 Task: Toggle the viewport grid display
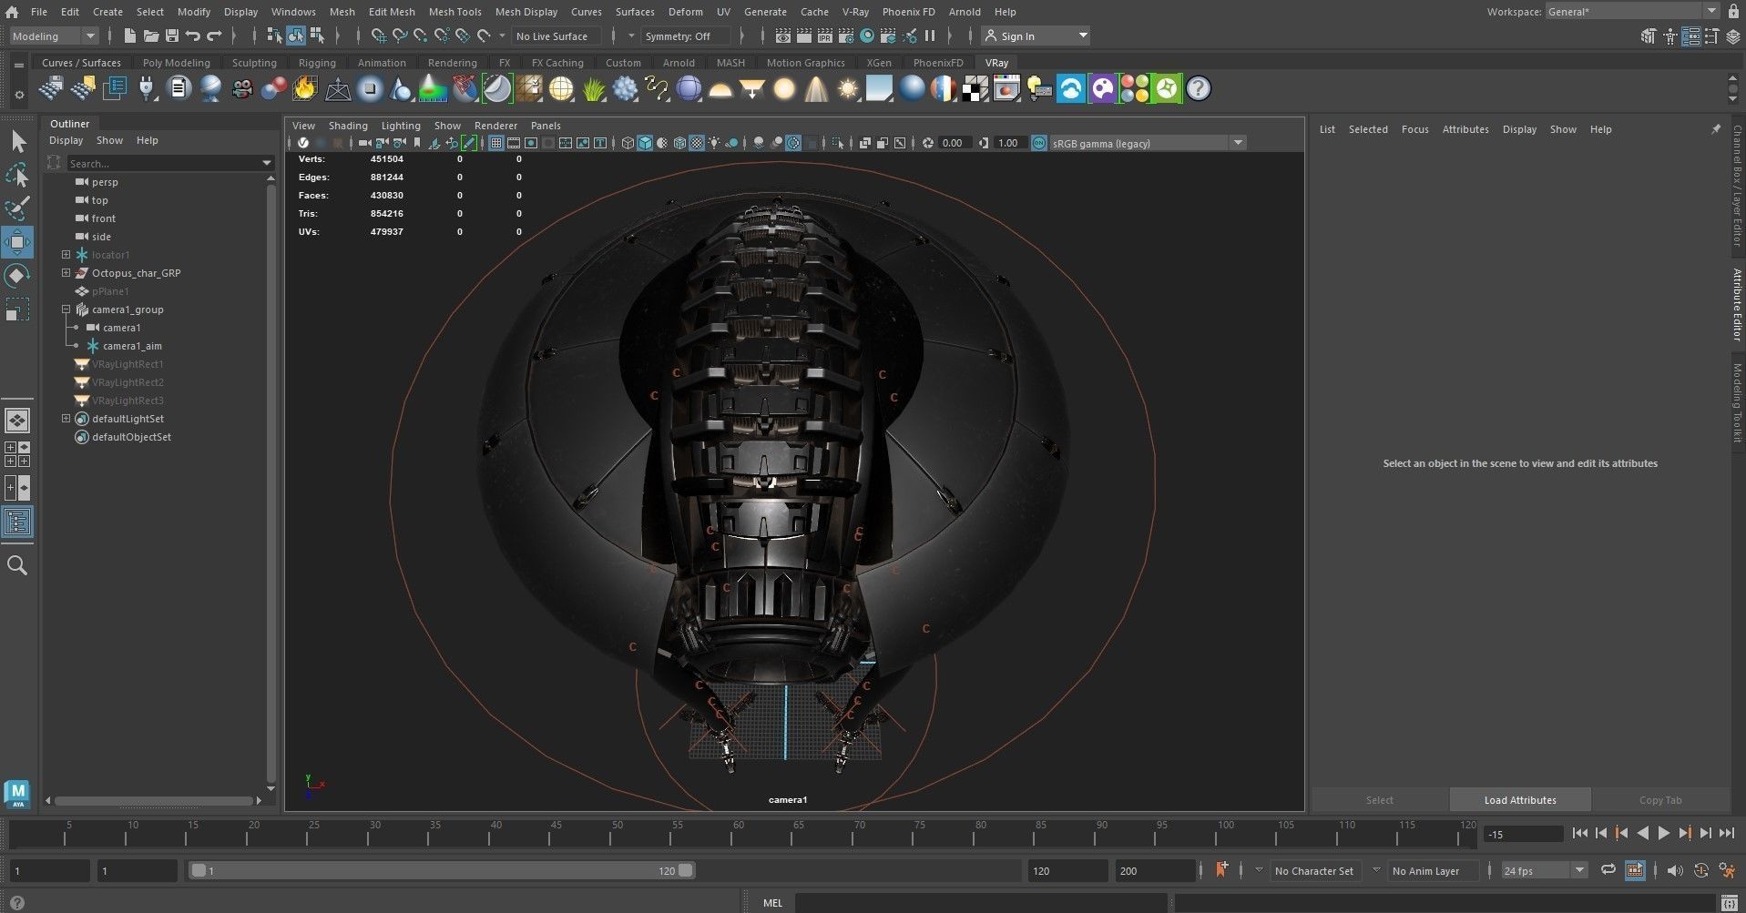(496, 143)
